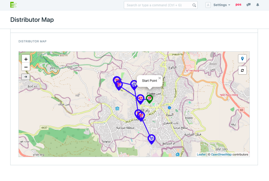
Task: Click the user avatar letter A
Action: [x=208, y=5]
